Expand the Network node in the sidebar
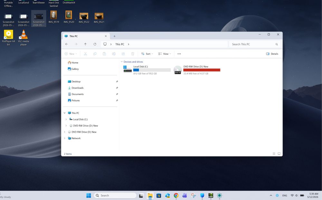The height and width of the screenshot is (200, 322). click(x=64, y=138)
